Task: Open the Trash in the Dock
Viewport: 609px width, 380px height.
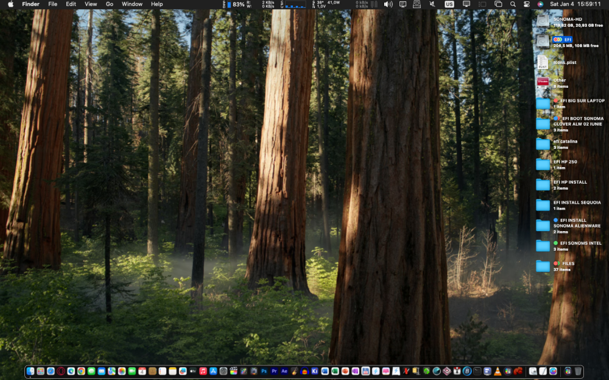Action: click(578, 371)
